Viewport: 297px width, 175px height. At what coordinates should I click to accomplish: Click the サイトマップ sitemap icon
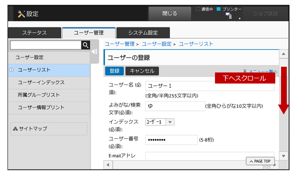[x=15, y=129]
